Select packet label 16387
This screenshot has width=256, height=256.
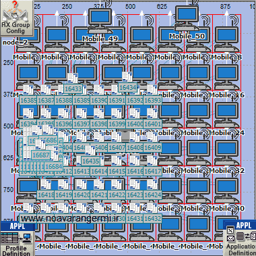pyautogui.click(x=46, y=100)
